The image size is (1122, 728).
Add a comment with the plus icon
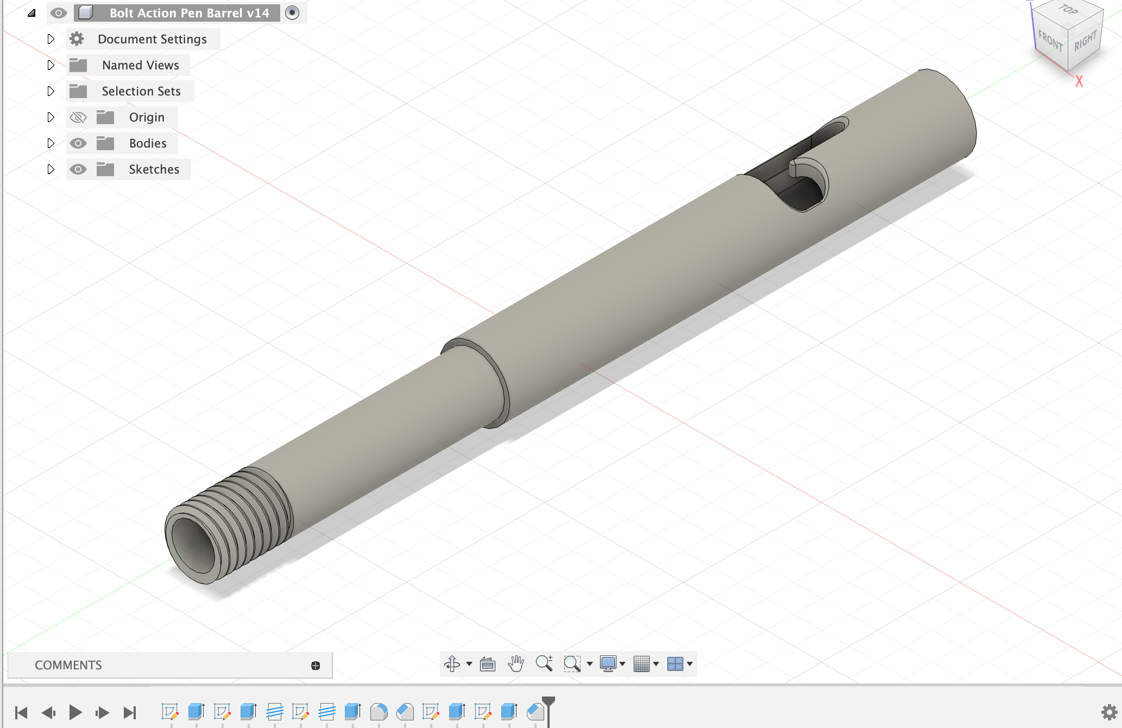[x=316, y=666]
